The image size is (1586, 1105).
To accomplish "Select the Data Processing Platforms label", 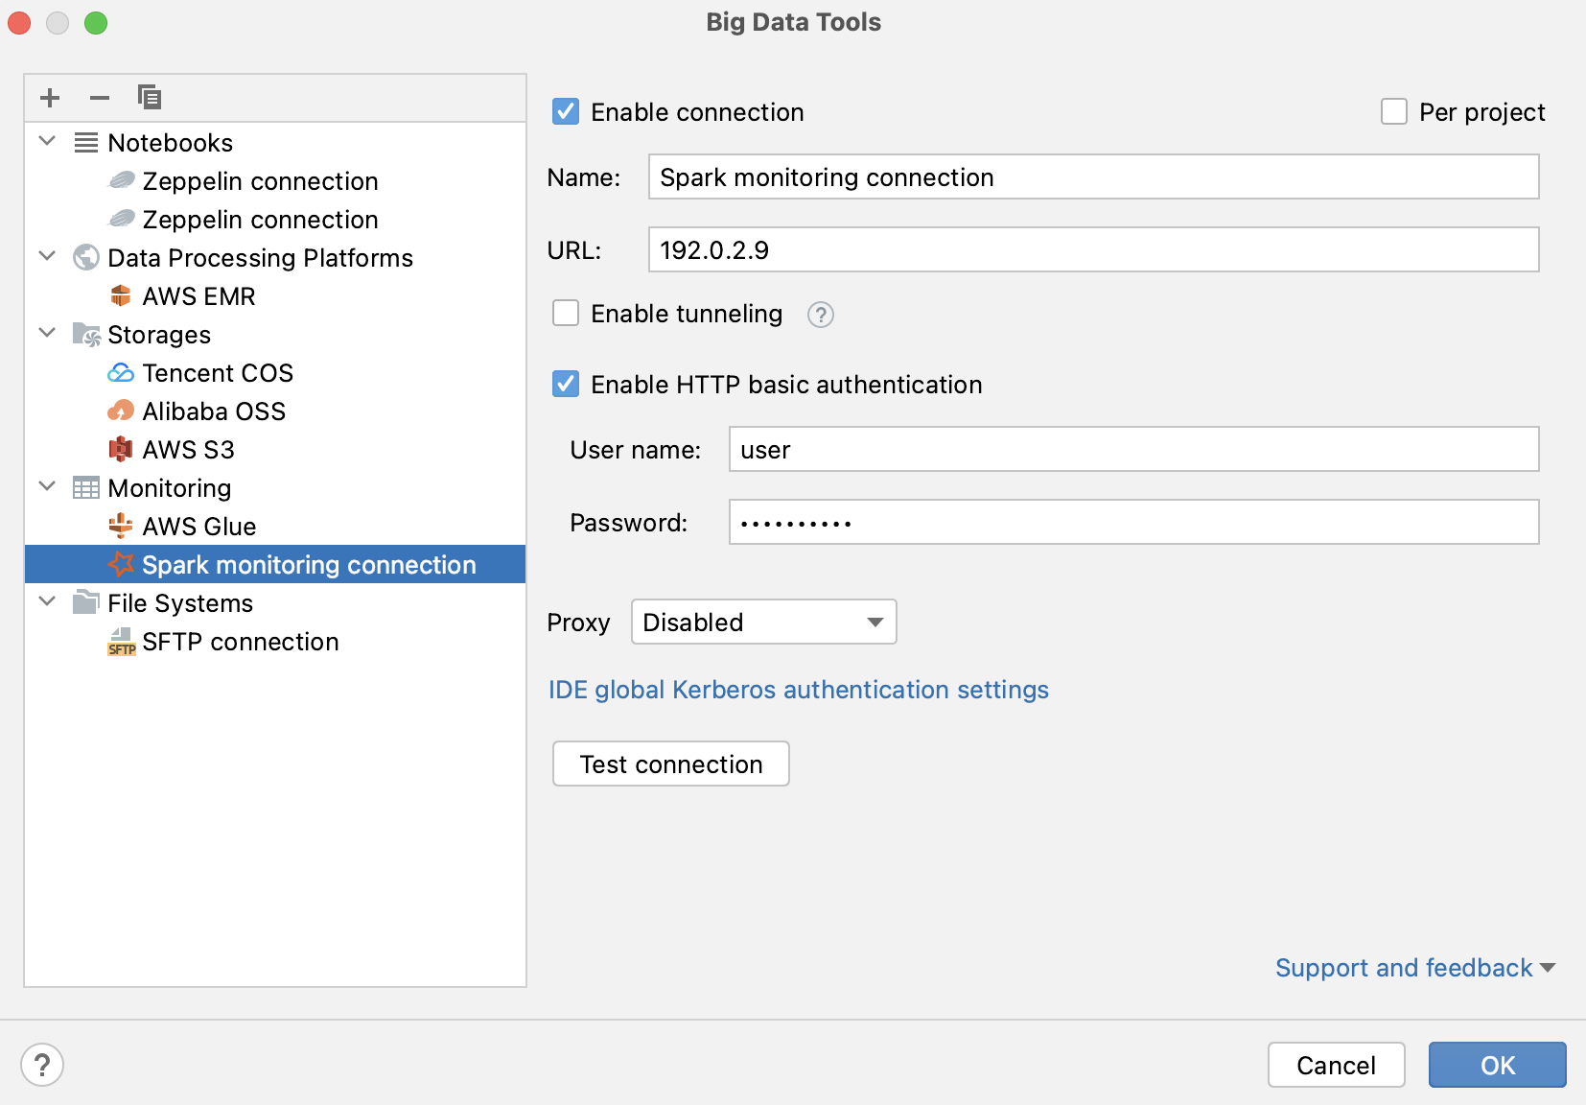I will pyautogui.click(x=260, y=258).
